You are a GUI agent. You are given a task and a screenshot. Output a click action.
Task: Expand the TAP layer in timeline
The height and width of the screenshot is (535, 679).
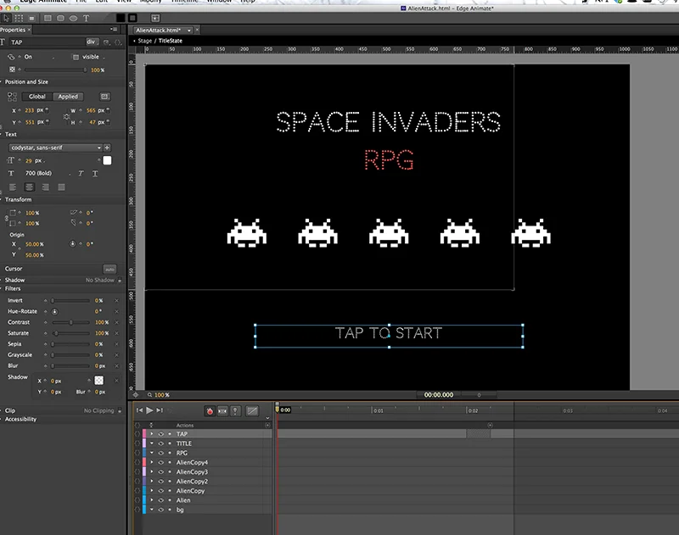click(152, 434)
